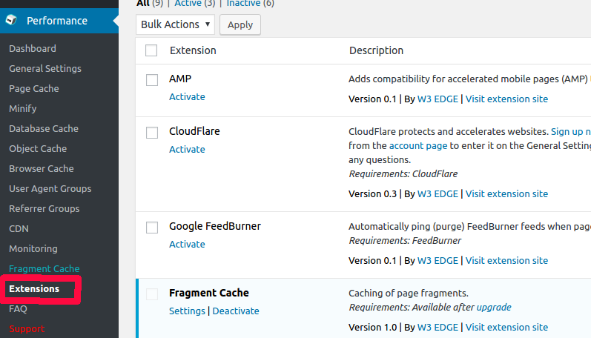
Task: Click the AMP extension name
Action: pos(180,79)
